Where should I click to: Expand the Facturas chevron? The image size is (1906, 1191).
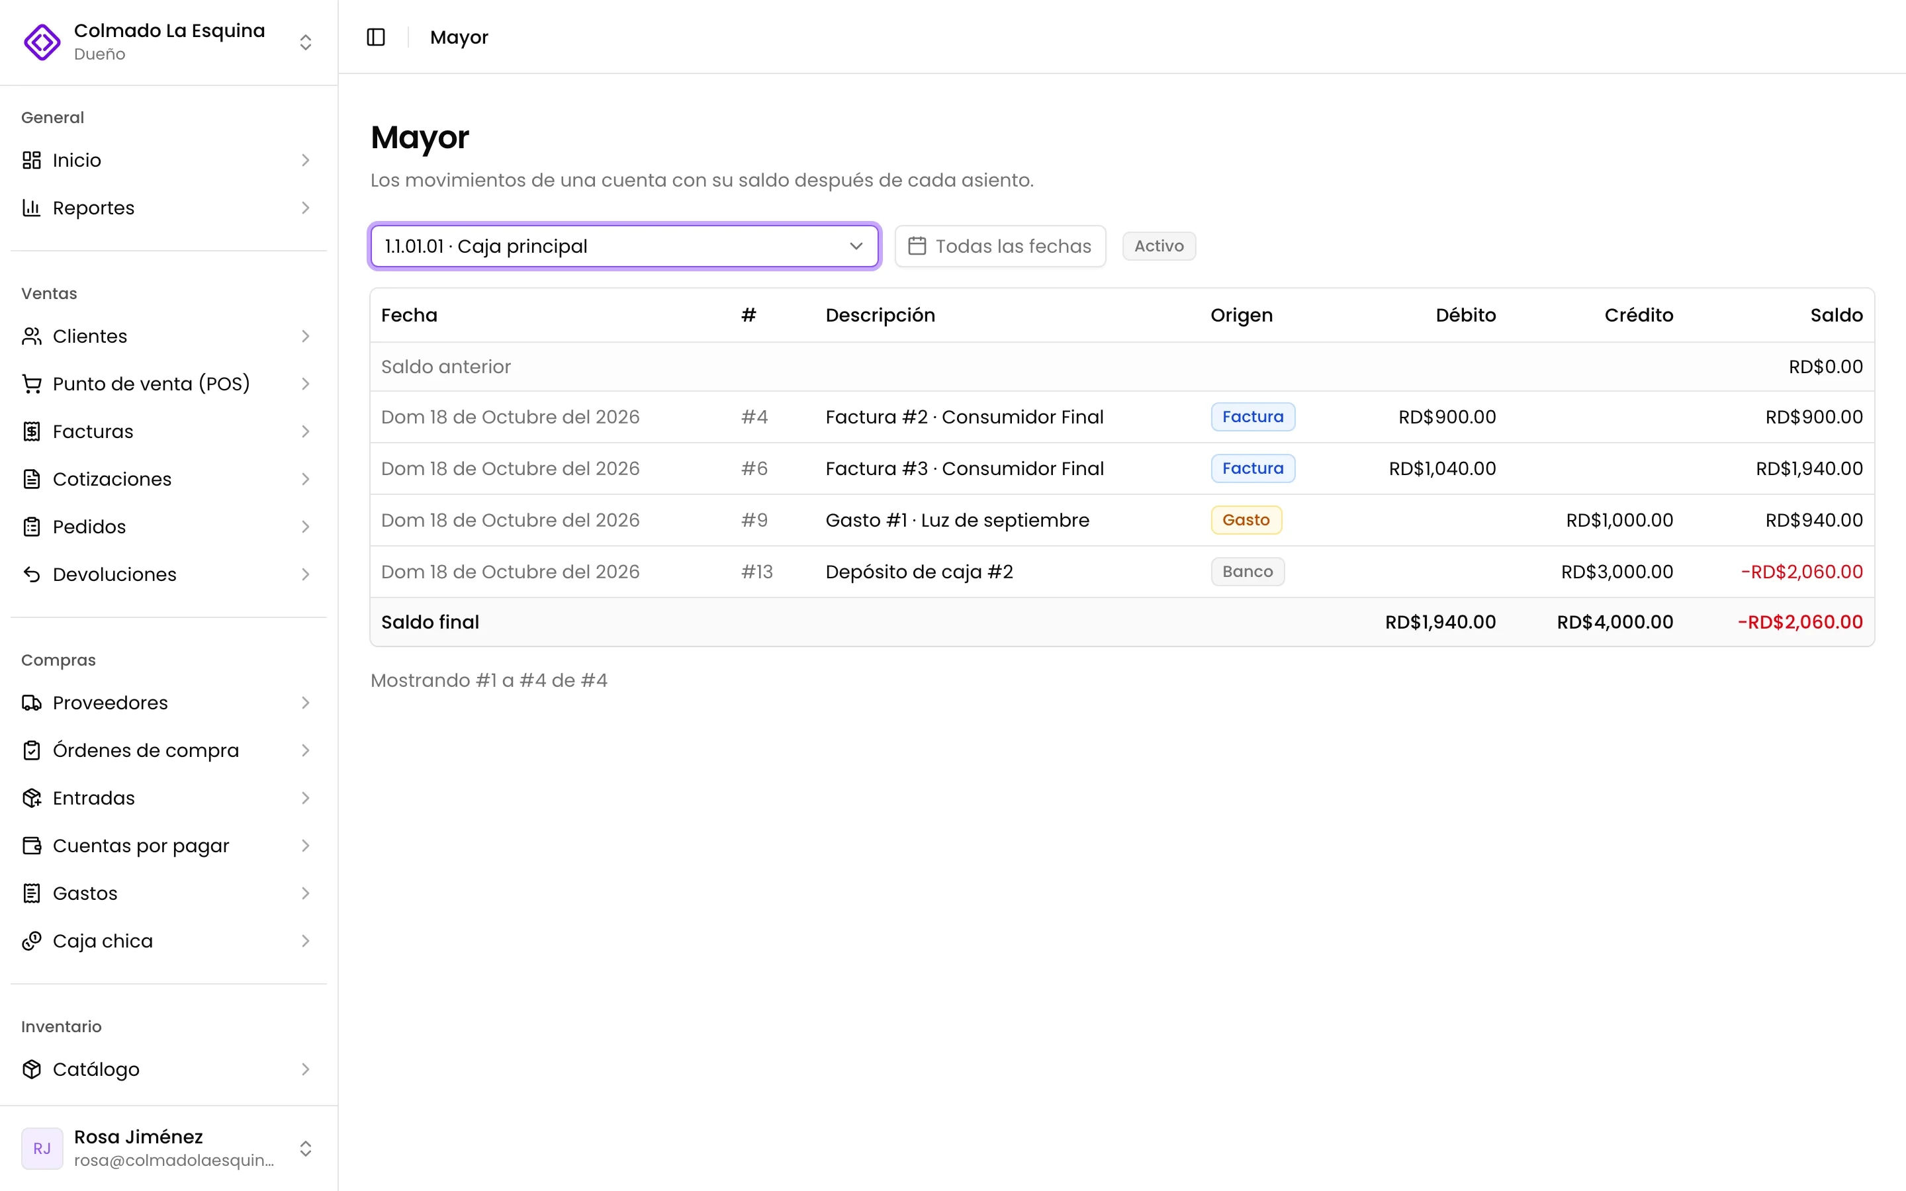point(306,431)
